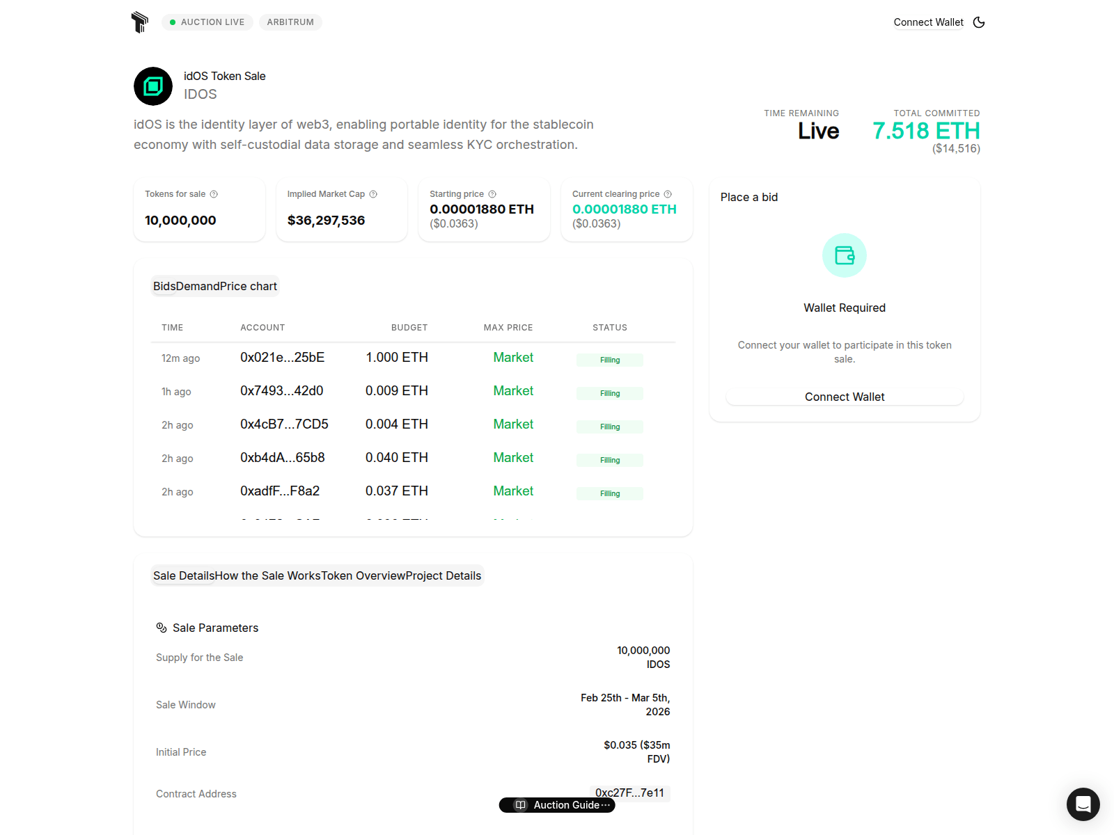Click Connect Wallet in the bid panel
The image size is (1114, 835).
click(845, 397)
